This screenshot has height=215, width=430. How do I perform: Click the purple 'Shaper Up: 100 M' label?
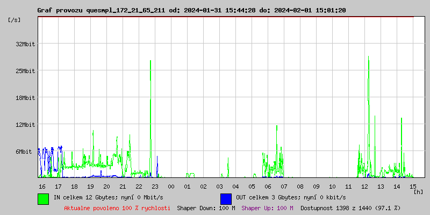click(x=267, y=207)
